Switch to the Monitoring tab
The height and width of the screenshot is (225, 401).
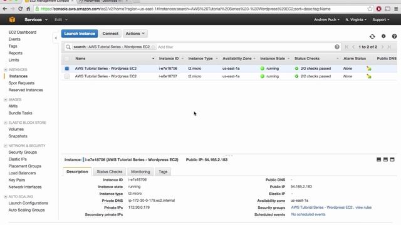coord(140,172)
